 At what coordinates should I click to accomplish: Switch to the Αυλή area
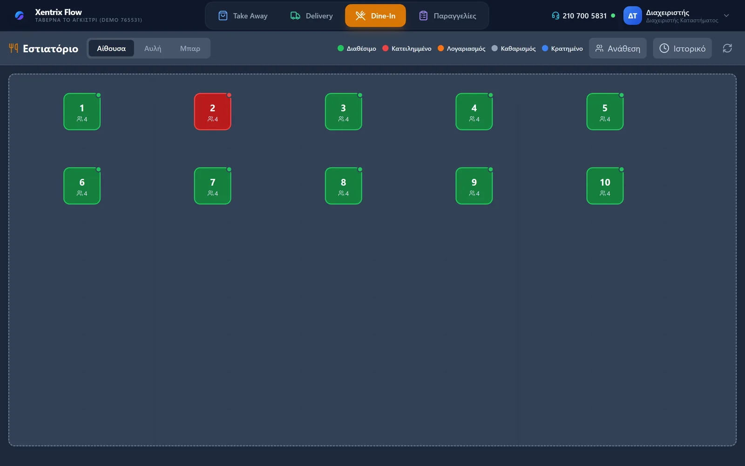[153, 48]
